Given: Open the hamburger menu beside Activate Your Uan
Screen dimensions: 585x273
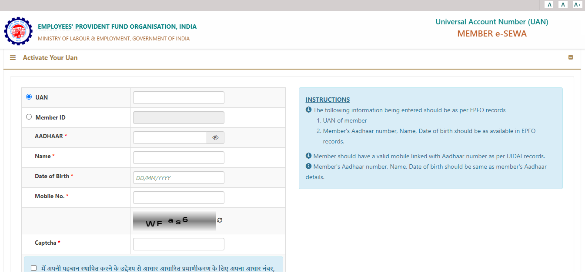Looking at the screenshot, I should pos(13,58).
